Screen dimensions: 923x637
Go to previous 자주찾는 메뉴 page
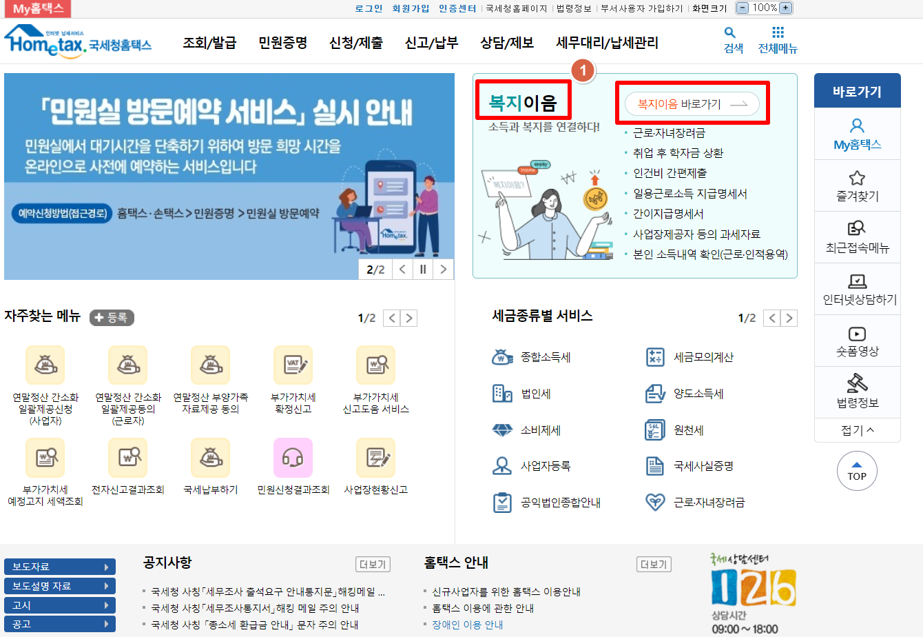click(392, 318)
